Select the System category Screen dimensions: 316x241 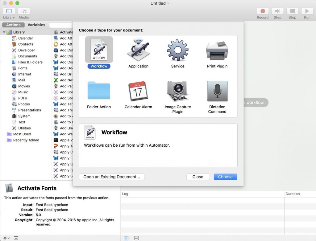coord(24,116)
